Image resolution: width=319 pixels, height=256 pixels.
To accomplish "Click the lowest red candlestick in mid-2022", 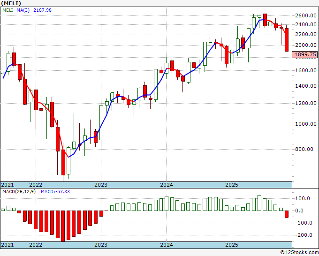I will point(63,162).
